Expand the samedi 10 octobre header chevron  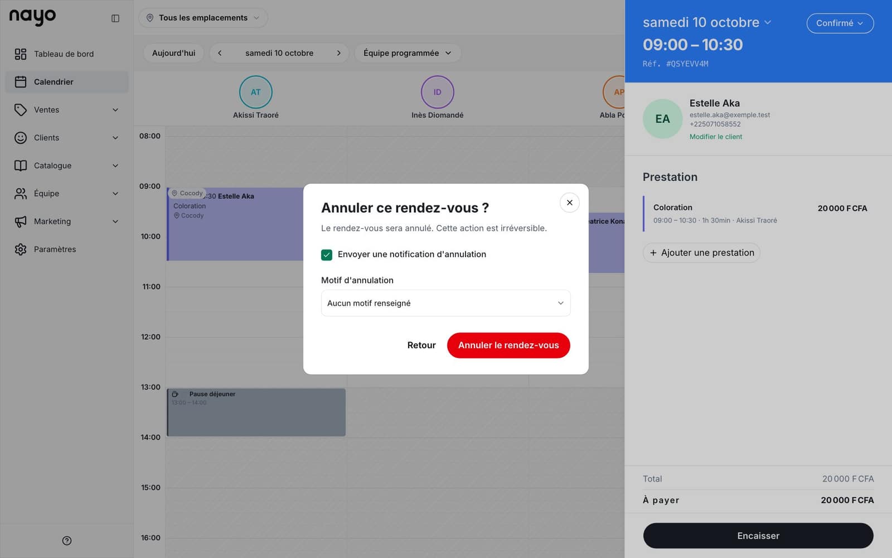[x=768, y=22]
